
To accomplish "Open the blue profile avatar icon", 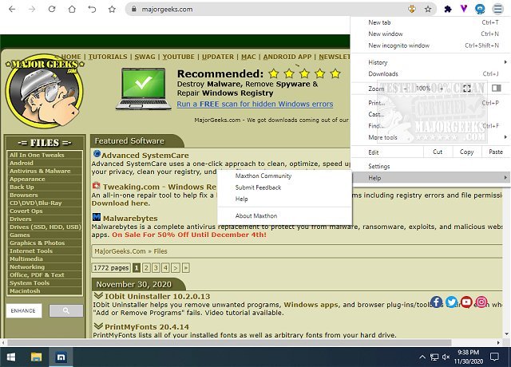I will point(480,9).
